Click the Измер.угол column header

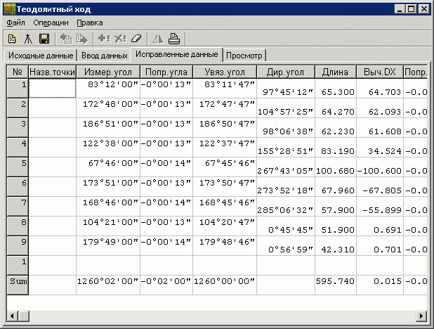coord(108,72)
